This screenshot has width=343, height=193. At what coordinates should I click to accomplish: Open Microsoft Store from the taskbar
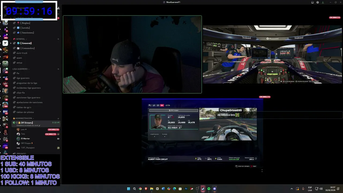180,189
